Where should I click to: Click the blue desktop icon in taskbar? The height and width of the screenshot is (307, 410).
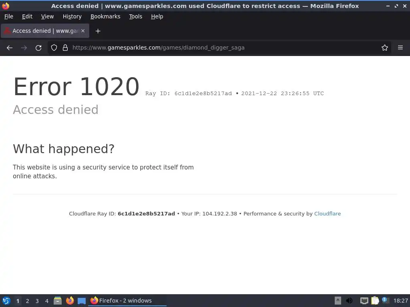click(82, 301)
